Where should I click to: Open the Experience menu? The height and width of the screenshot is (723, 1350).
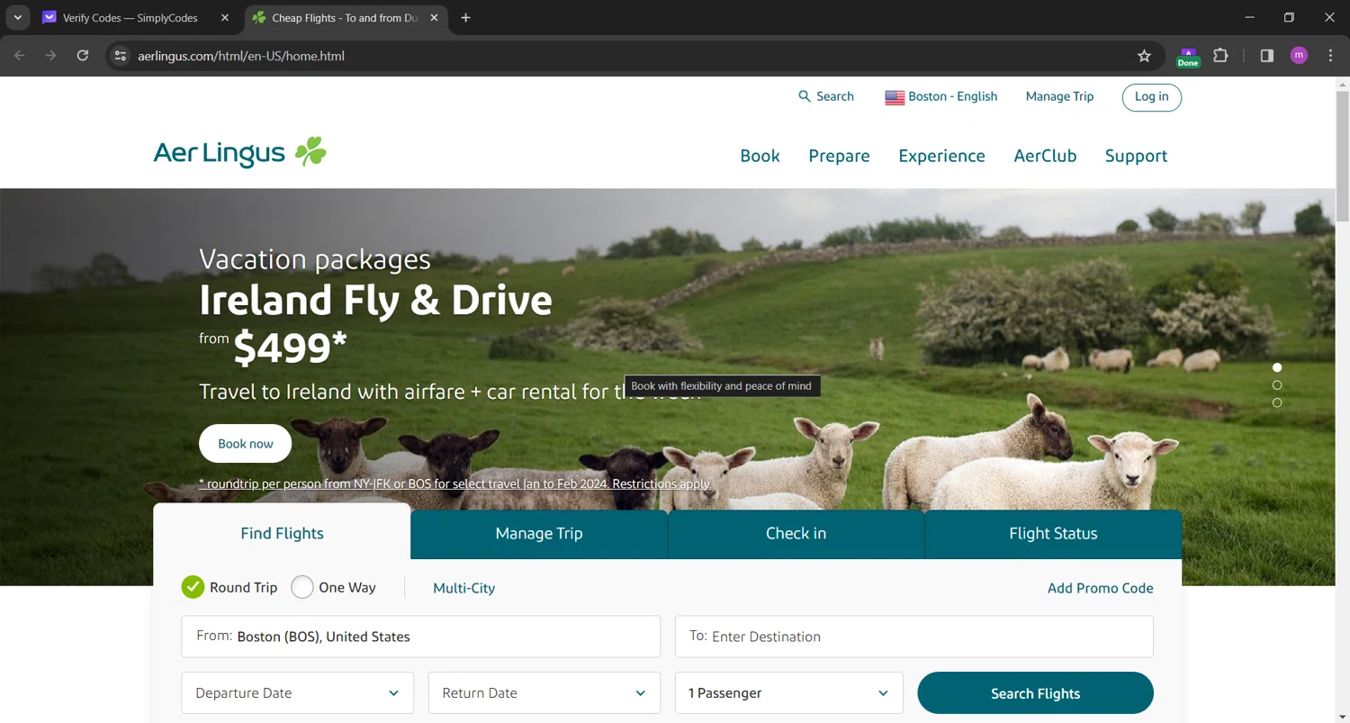pos(941,156)
